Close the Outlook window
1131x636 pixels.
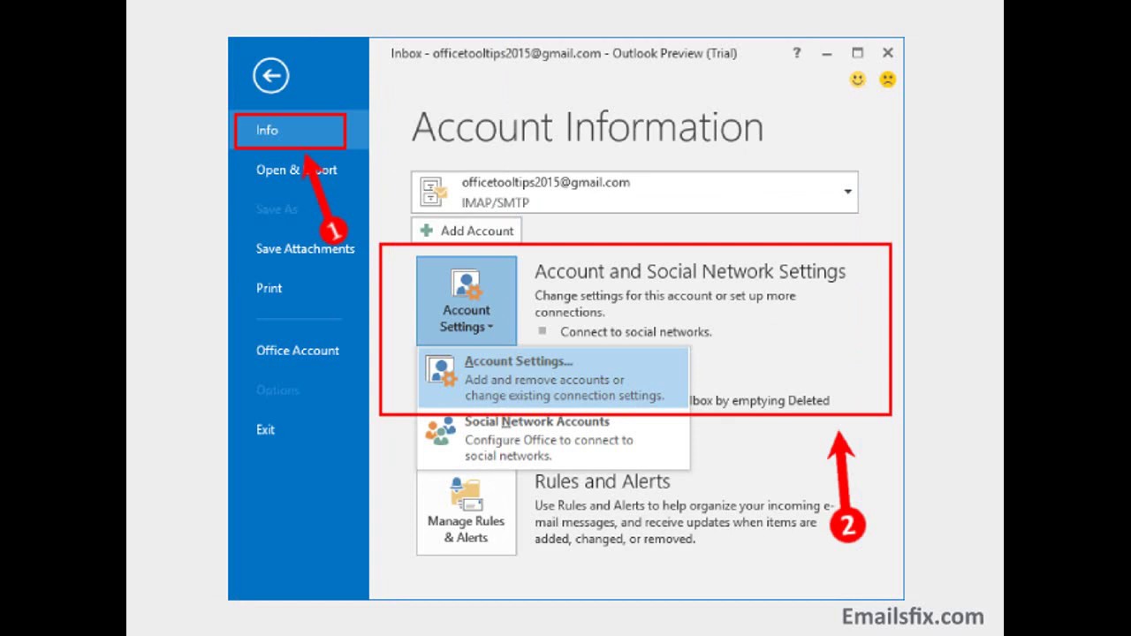point(887,53)
